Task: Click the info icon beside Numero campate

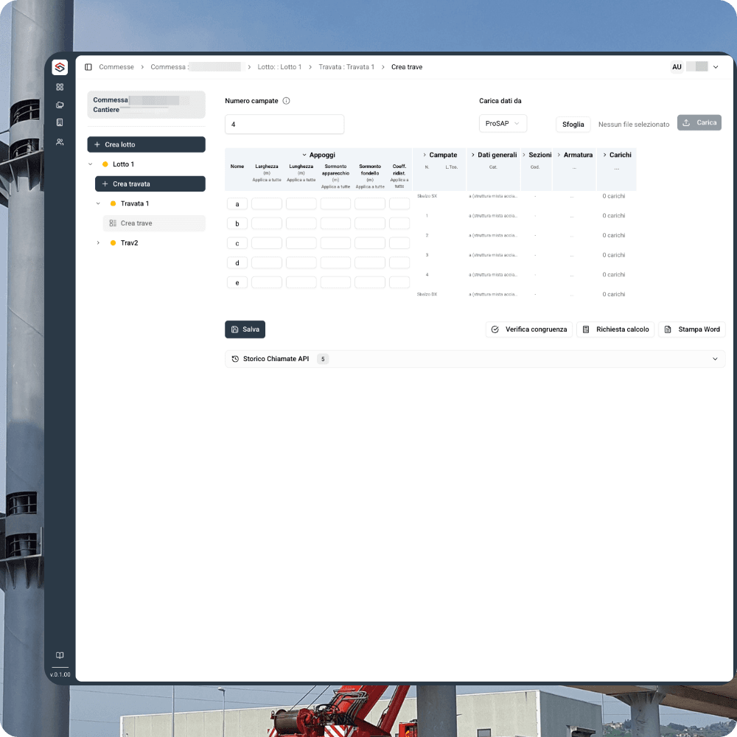Action: coord(287,101)
